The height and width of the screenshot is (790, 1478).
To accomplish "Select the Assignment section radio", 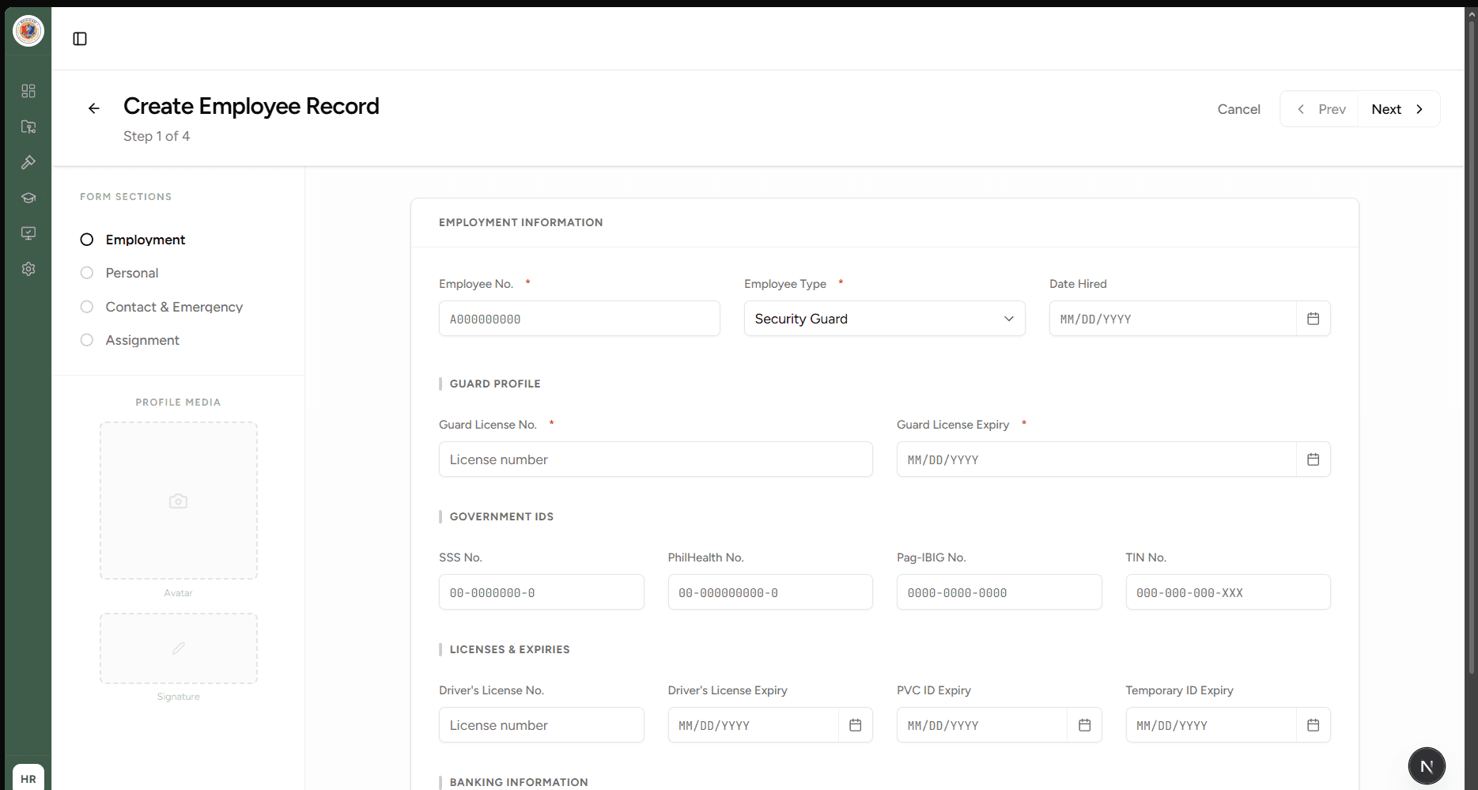I will tap(87, 340).
